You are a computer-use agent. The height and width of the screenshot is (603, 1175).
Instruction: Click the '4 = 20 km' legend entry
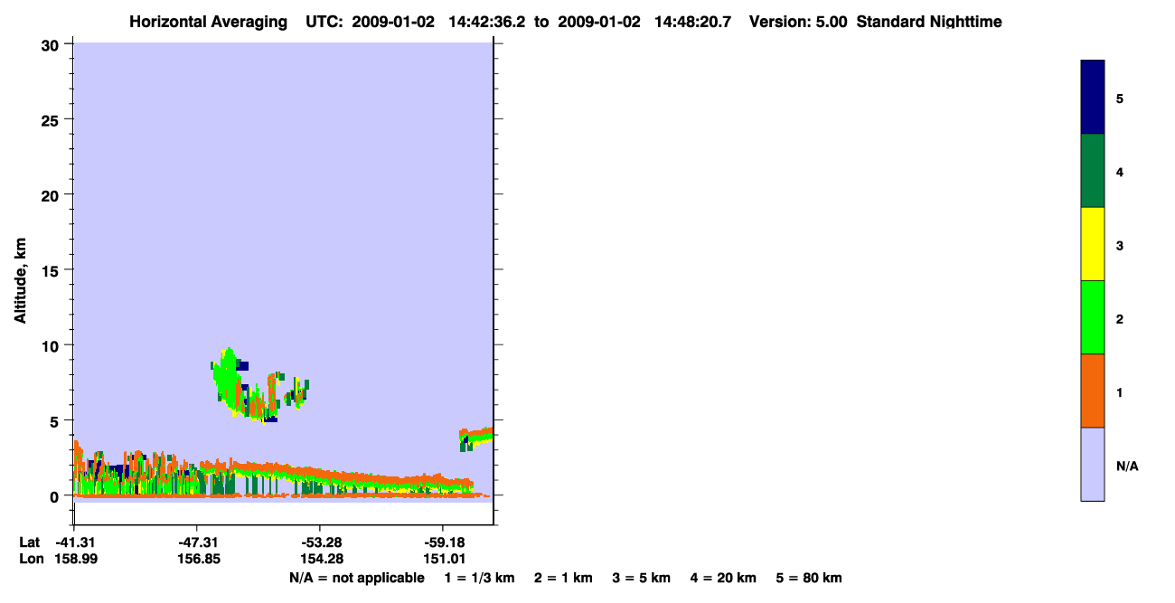(723, 578)
